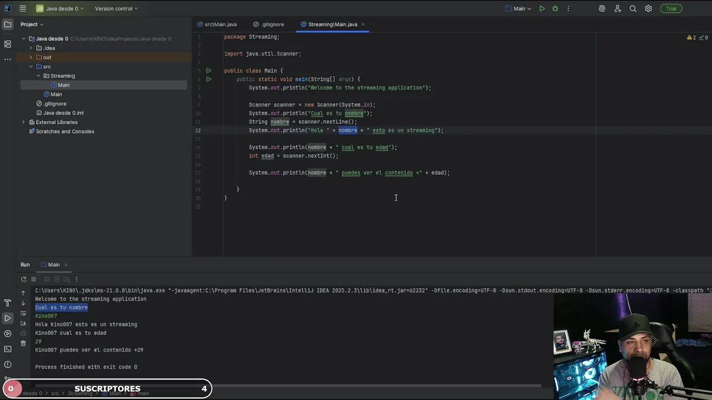This screenshot has width=712, height=400.
Task: Switch to src\Main.java tab
Action: click(x=217, y=24)
